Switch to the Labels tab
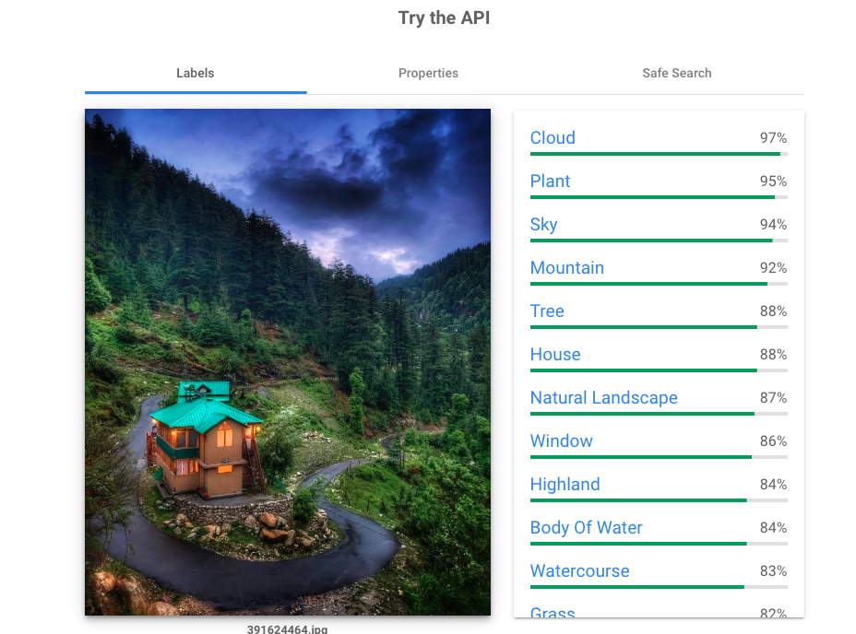Image resolution: width=856 pixels, height=634 pixels. (x=196, y=73)
